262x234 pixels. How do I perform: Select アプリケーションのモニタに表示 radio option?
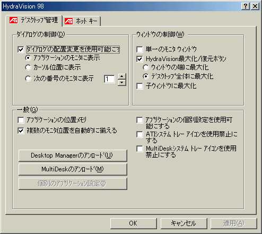28,58
